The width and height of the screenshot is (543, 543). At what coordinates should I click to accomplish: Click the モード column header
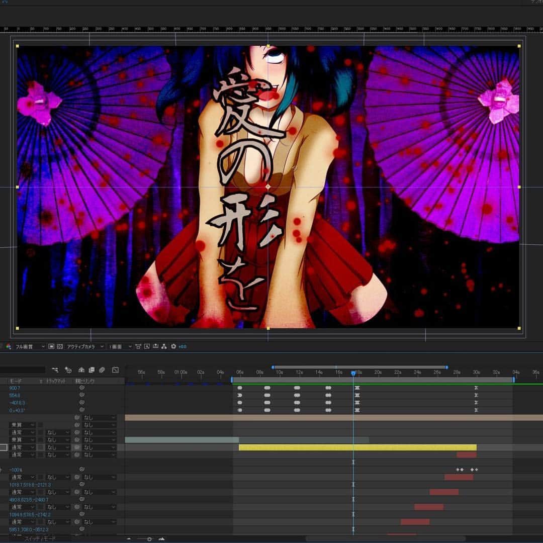coord(15,381)
